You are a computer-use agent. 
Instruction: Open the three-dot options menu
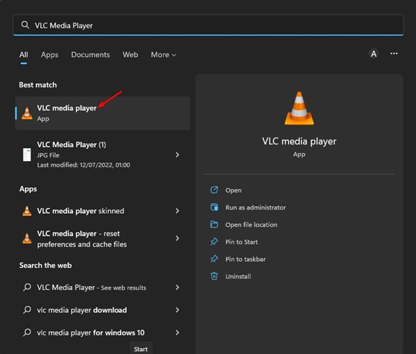(394, 53)
